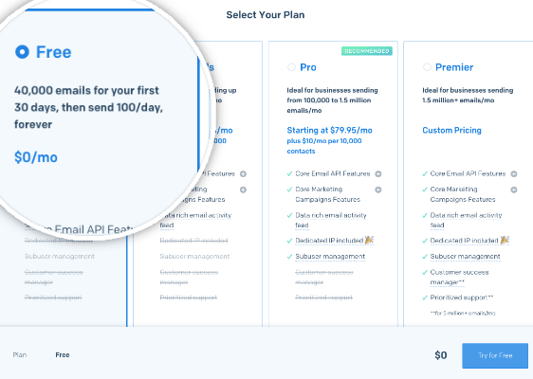The image size is (533, 379).
Task: Click Prioritized support checkmark in Premier plan
Action: (x=425, y=298)
